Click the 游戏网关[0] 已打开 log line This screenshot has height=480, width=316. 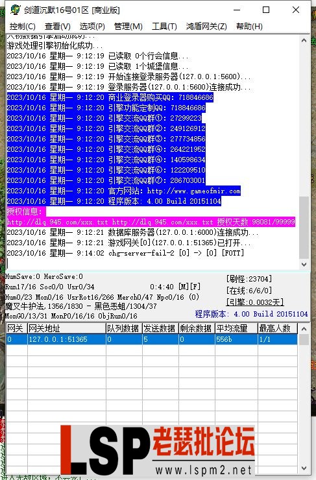(129, 243)
